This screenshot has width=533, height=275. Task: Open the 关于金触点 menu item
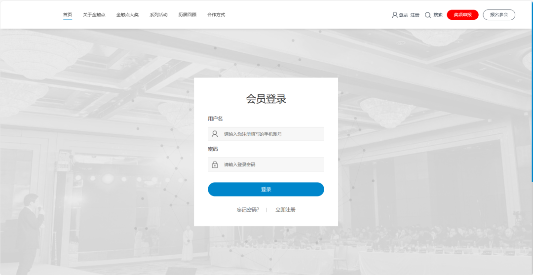(94, 15)
